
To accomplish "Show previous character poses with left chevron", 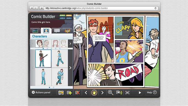I will [x=33, y=68].
